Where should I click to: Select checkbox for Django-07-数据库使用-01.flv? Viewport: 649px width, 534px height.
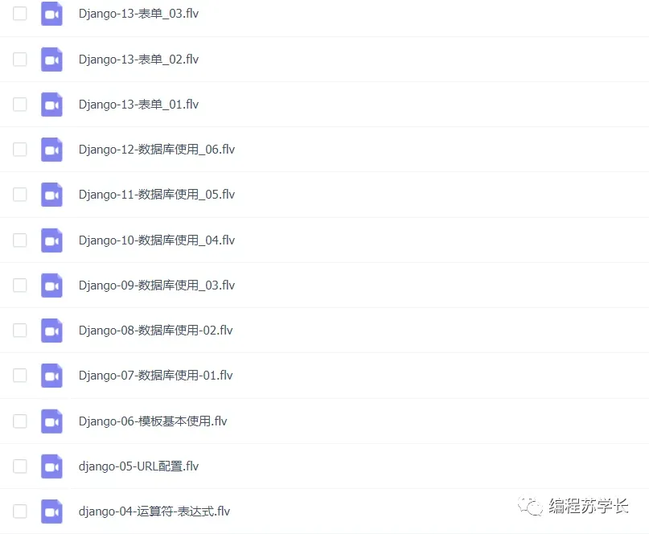(x=20, y=376)
